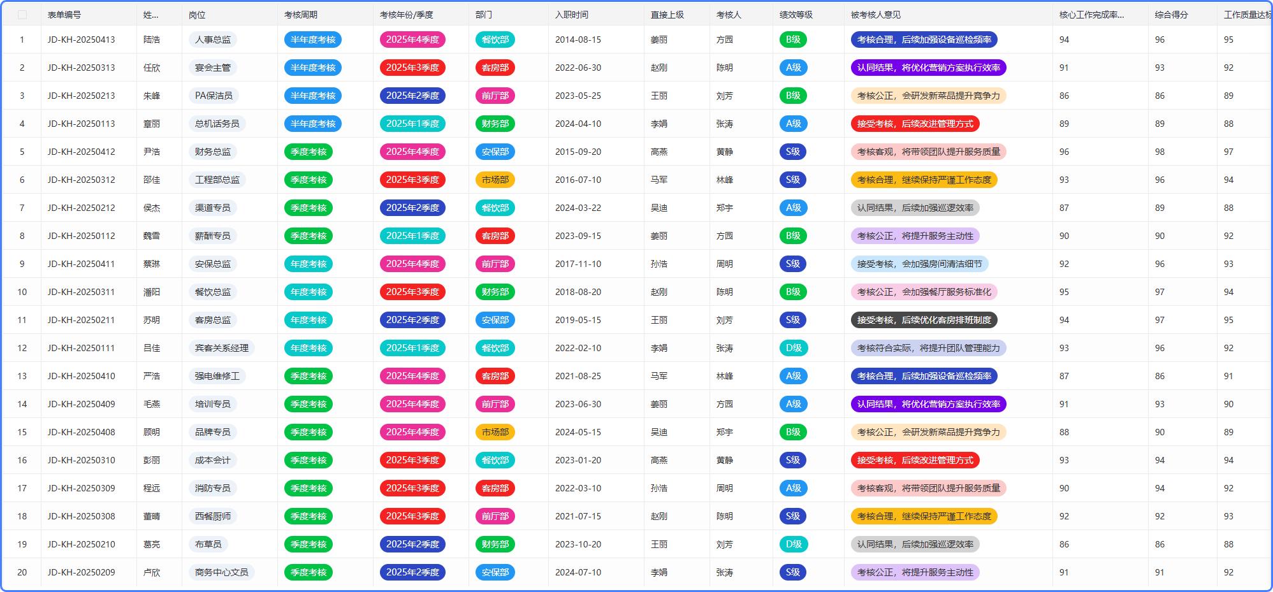The height and width of the screenshot is (592, 1273).
Task: Select the 强电维修工 position tag
Action: tap(217, 376)
